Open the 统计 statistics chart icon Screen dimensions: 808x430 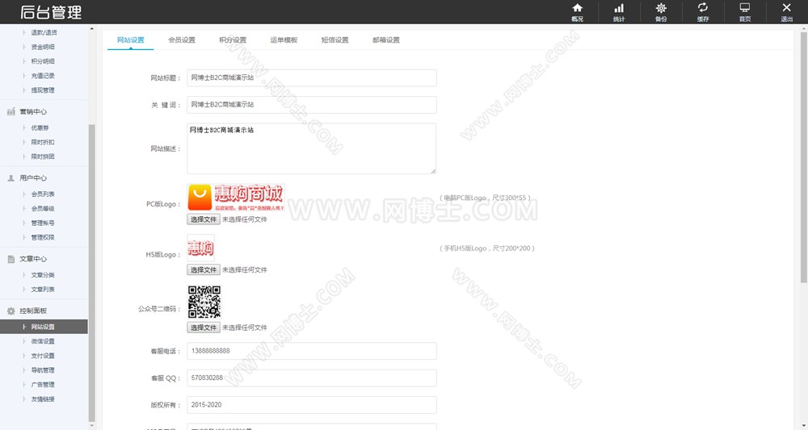(619, 8)
